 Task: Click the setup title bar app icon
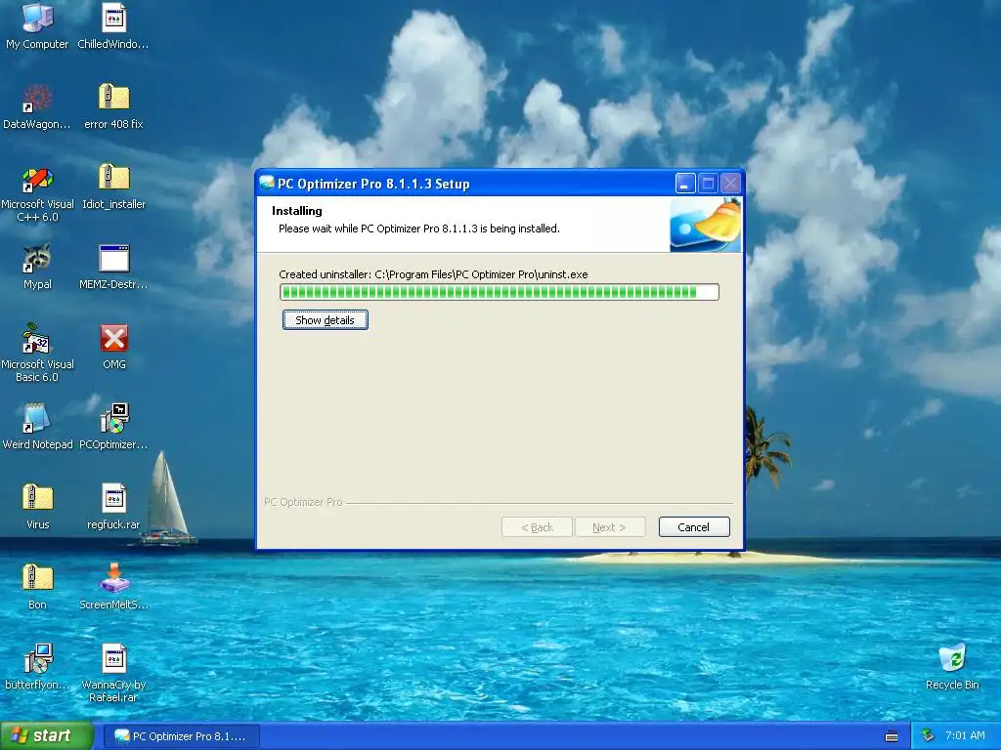coord(267,184)
